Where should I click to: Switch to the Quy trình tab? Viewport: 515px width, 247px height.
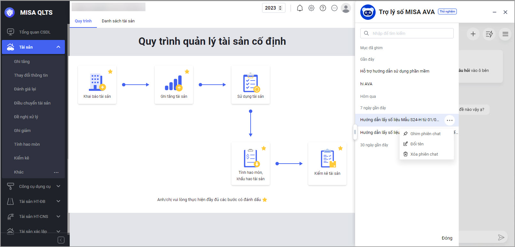click(83, 21)
